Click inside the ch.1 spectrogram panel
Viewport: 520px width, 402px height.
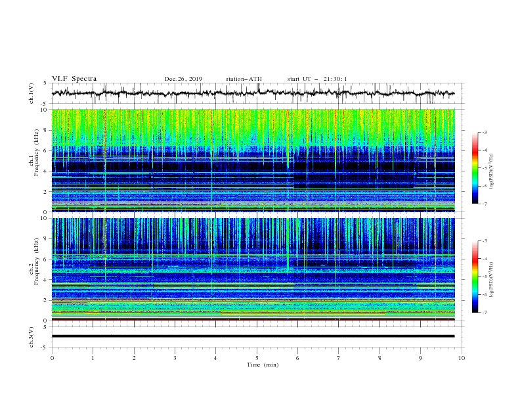[253, 160]
